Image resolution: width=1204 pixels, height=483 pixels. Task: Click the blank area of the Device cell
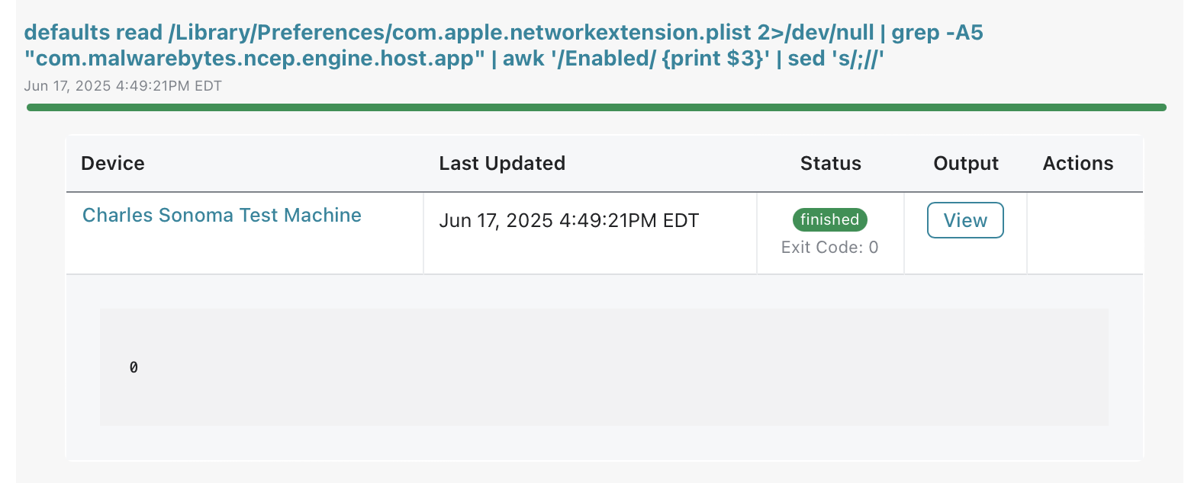click(244, 251)
